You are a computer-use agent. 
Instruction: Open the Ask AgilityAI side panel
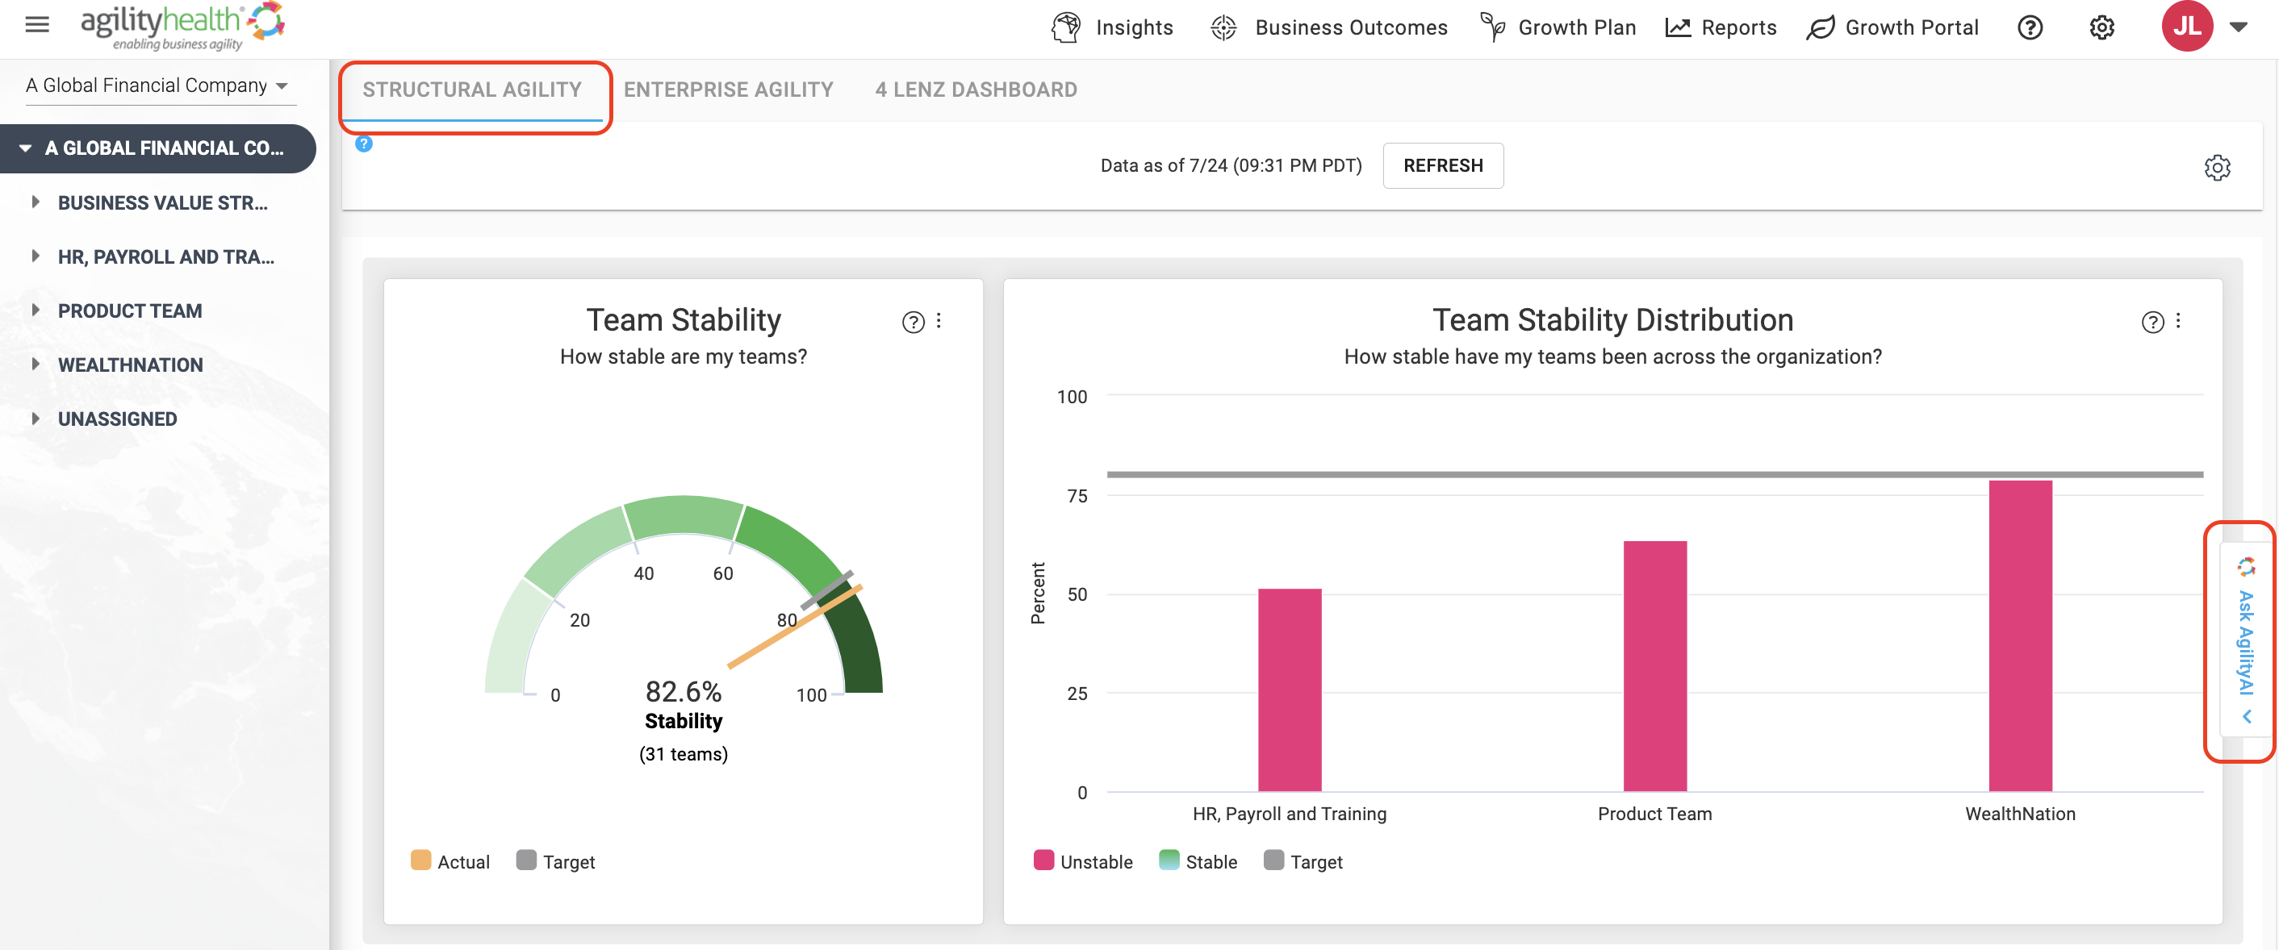coord(2245,640)
